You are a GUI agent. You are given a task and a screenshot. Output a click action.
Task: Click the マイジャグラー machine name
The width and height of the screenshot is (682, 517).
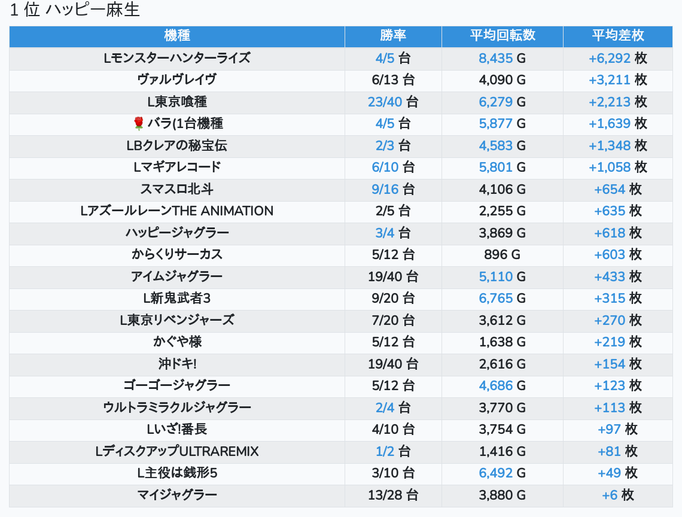click(x=176, y=495)
